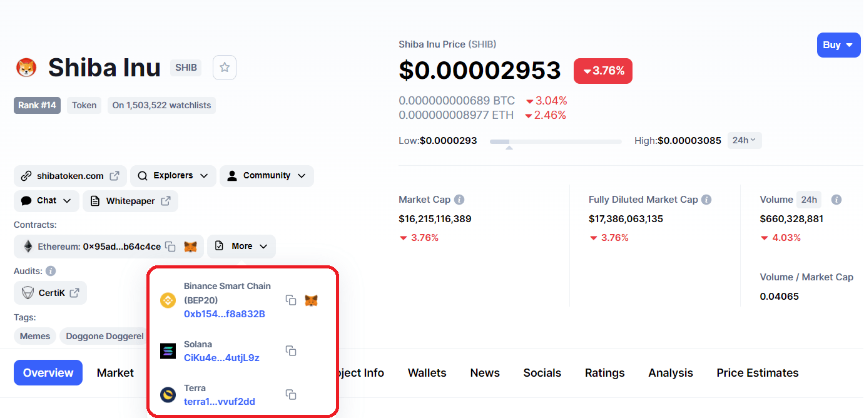The width and height of the screenshot is (864, 418).
Task: Click the Ethereum logo icon
Action: [x=28, y=247]
